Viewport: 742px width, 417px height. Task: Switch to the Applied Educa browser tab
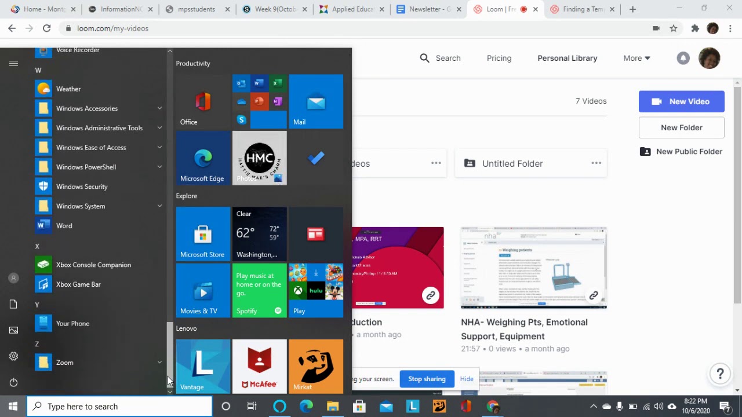click(351, 9)
